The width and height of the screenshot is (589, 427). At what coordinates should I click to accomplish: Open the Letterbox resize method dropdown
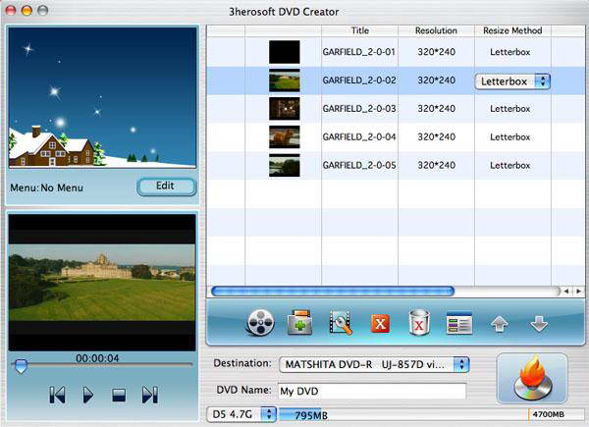click(x=512, y=81)
